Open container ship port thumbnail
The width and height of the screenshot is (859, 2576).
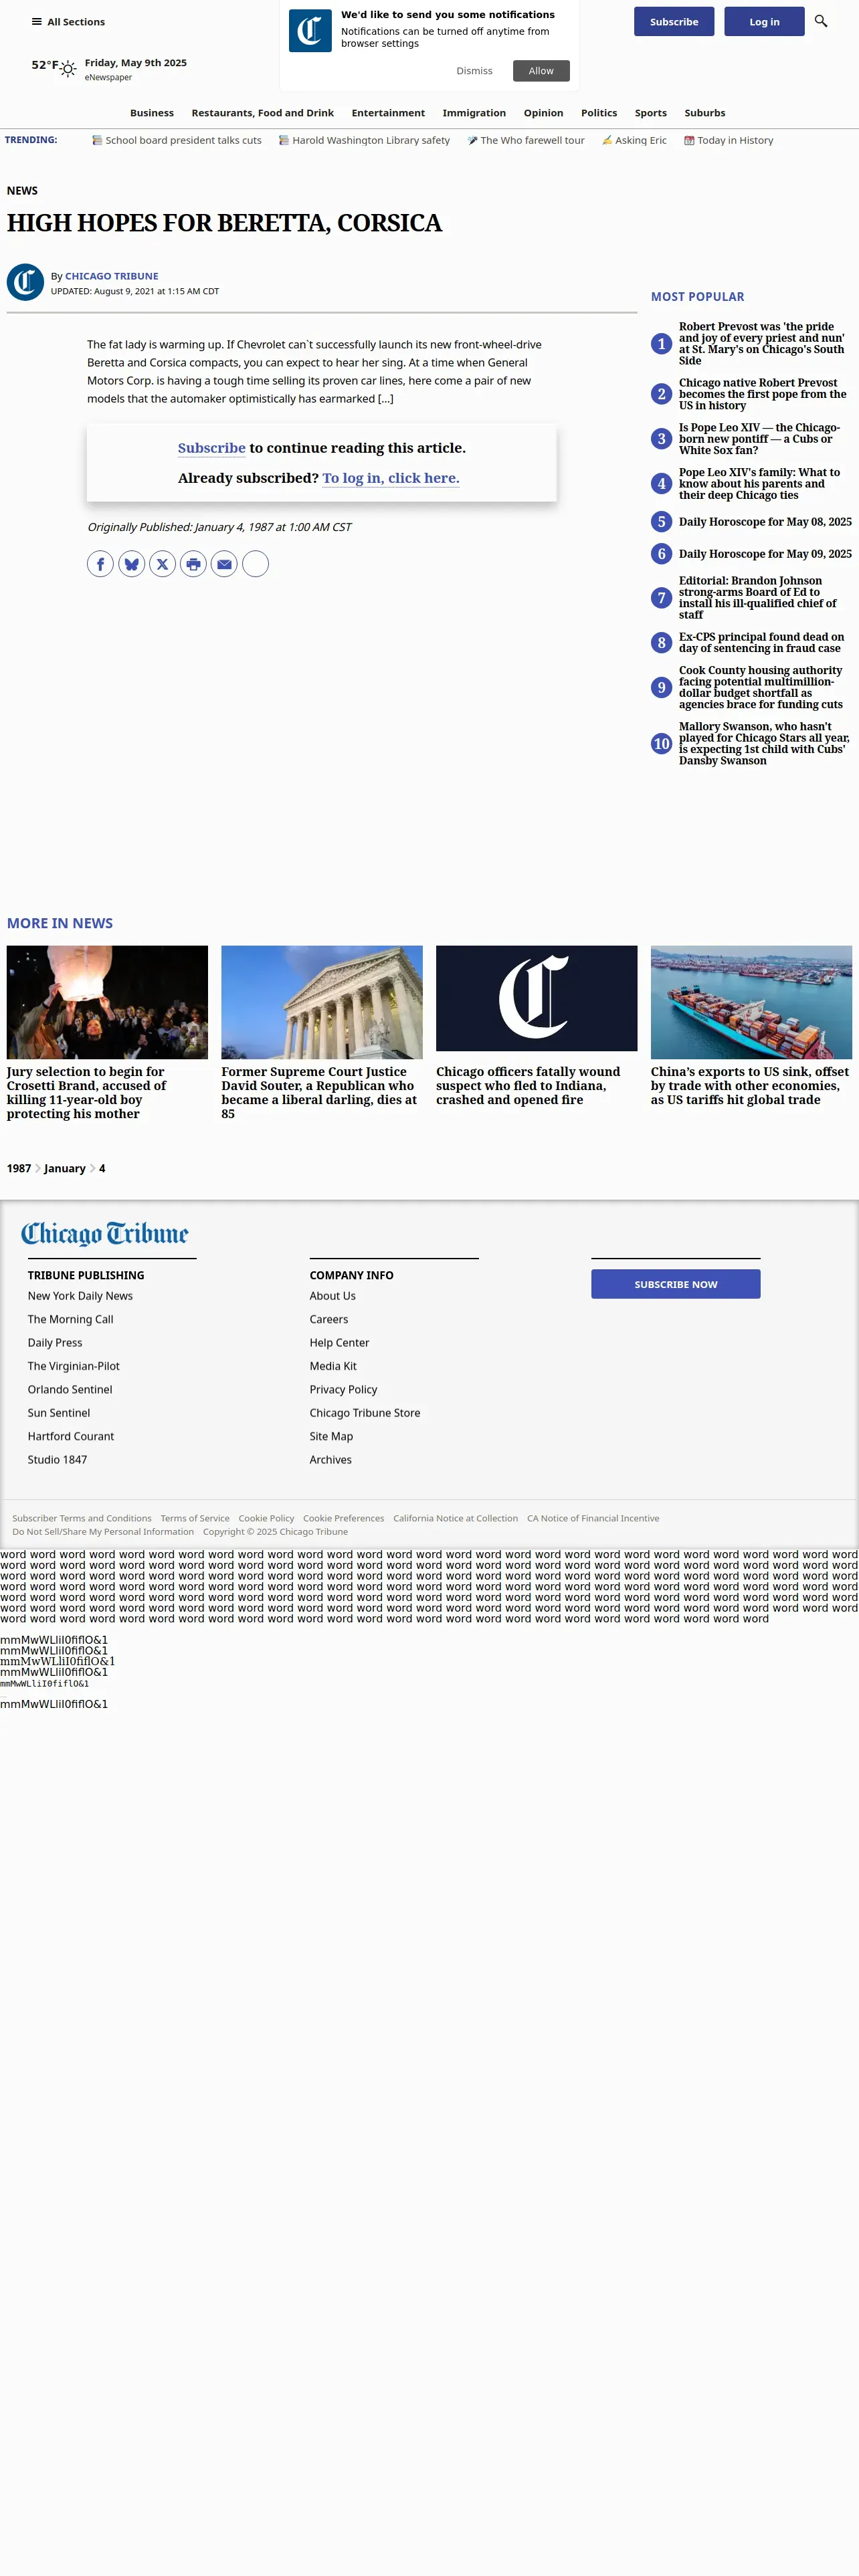751,1002
